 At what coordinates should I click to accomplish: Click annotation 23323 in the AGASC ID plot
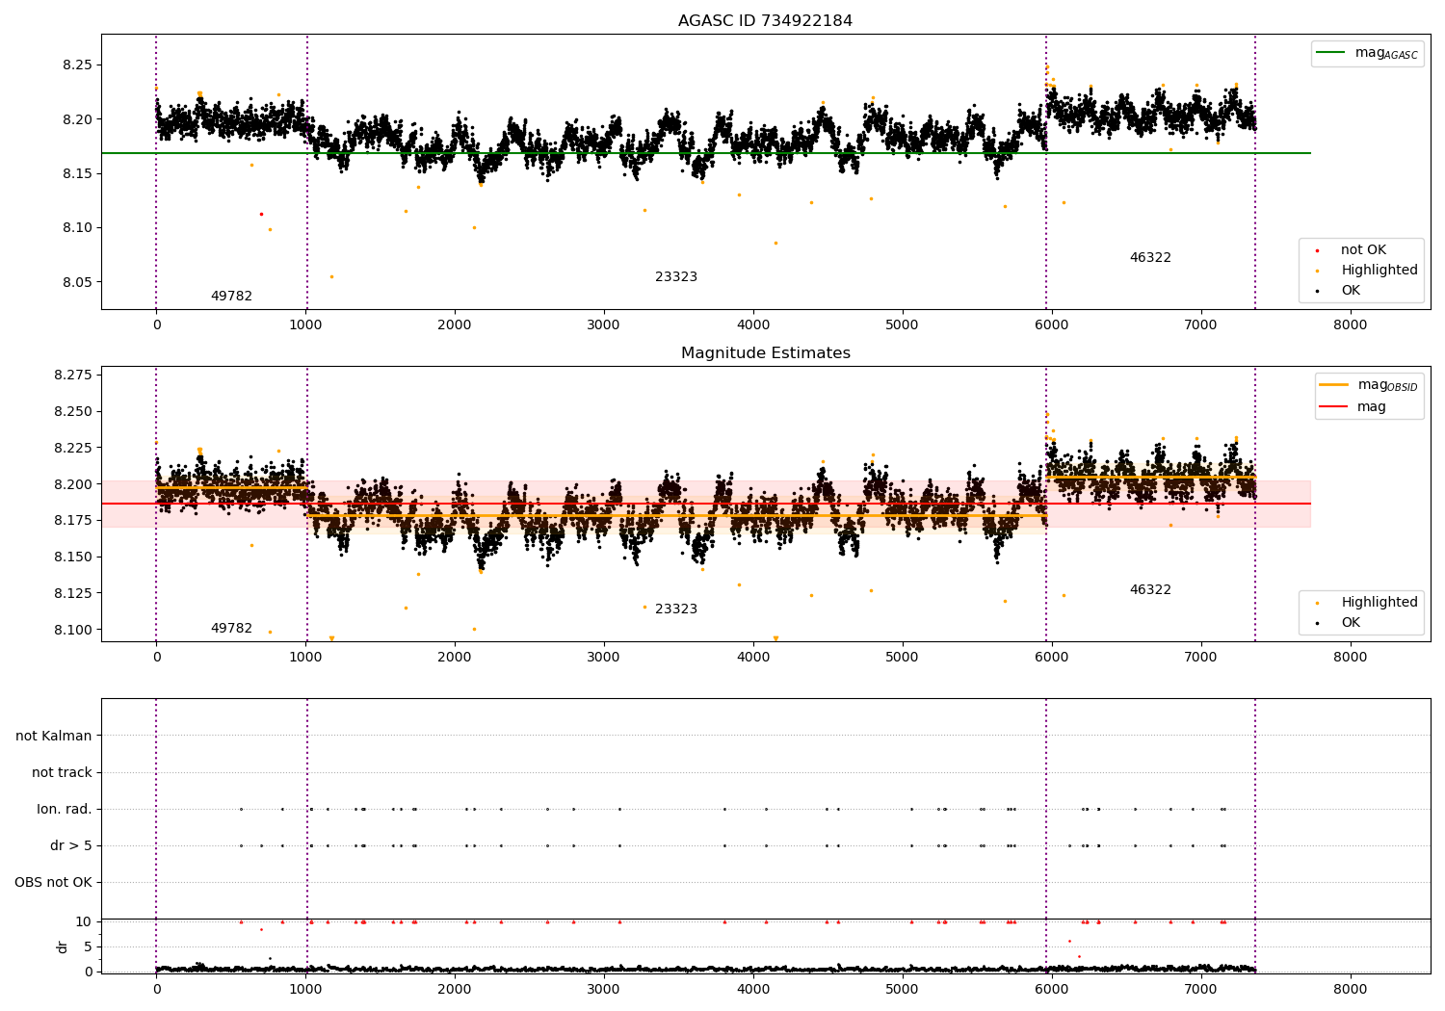[x=676, y=277]
